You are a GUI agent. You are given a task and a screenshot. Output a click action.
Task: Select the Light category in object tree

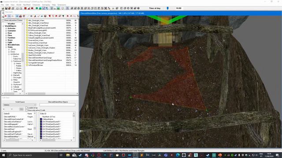pyautogui.click(x=10, y=42)
